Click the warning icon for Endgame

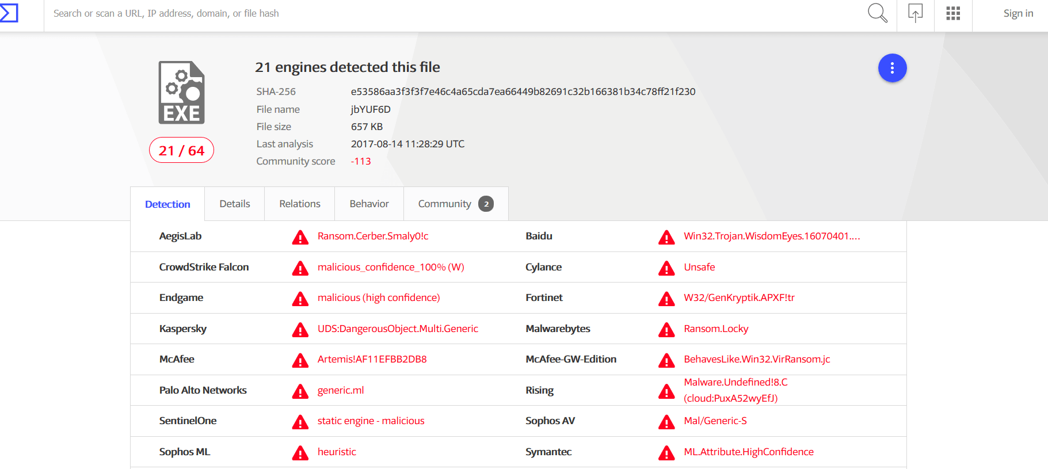(x=300, y=299)
